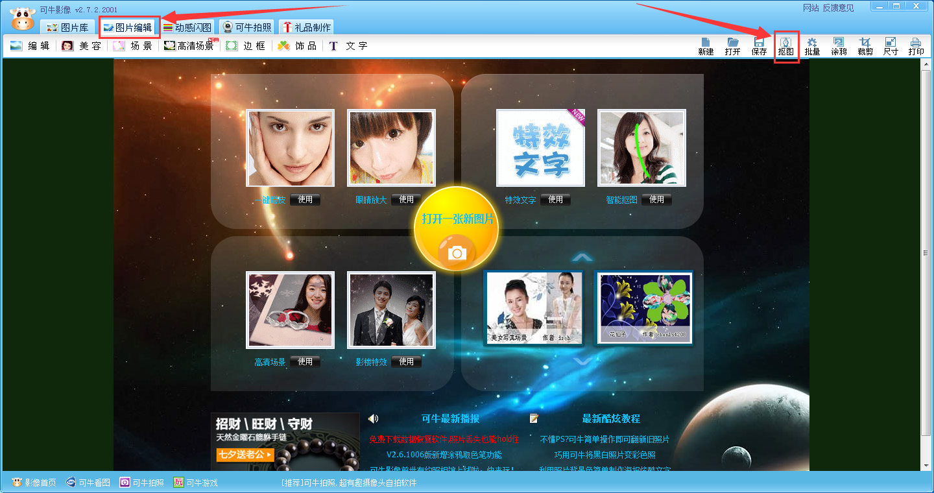
Task: Create a new image with 新建
Action: pos(706,46)
